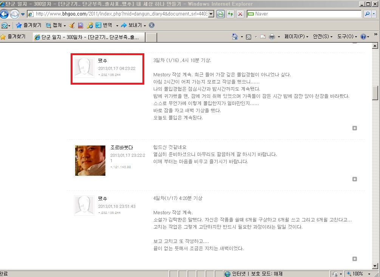This screenshot has height=277, width=380.
Task: Expand plus icon on 3일차 comment
Action: pyautogui.click(x=355, y=128)
